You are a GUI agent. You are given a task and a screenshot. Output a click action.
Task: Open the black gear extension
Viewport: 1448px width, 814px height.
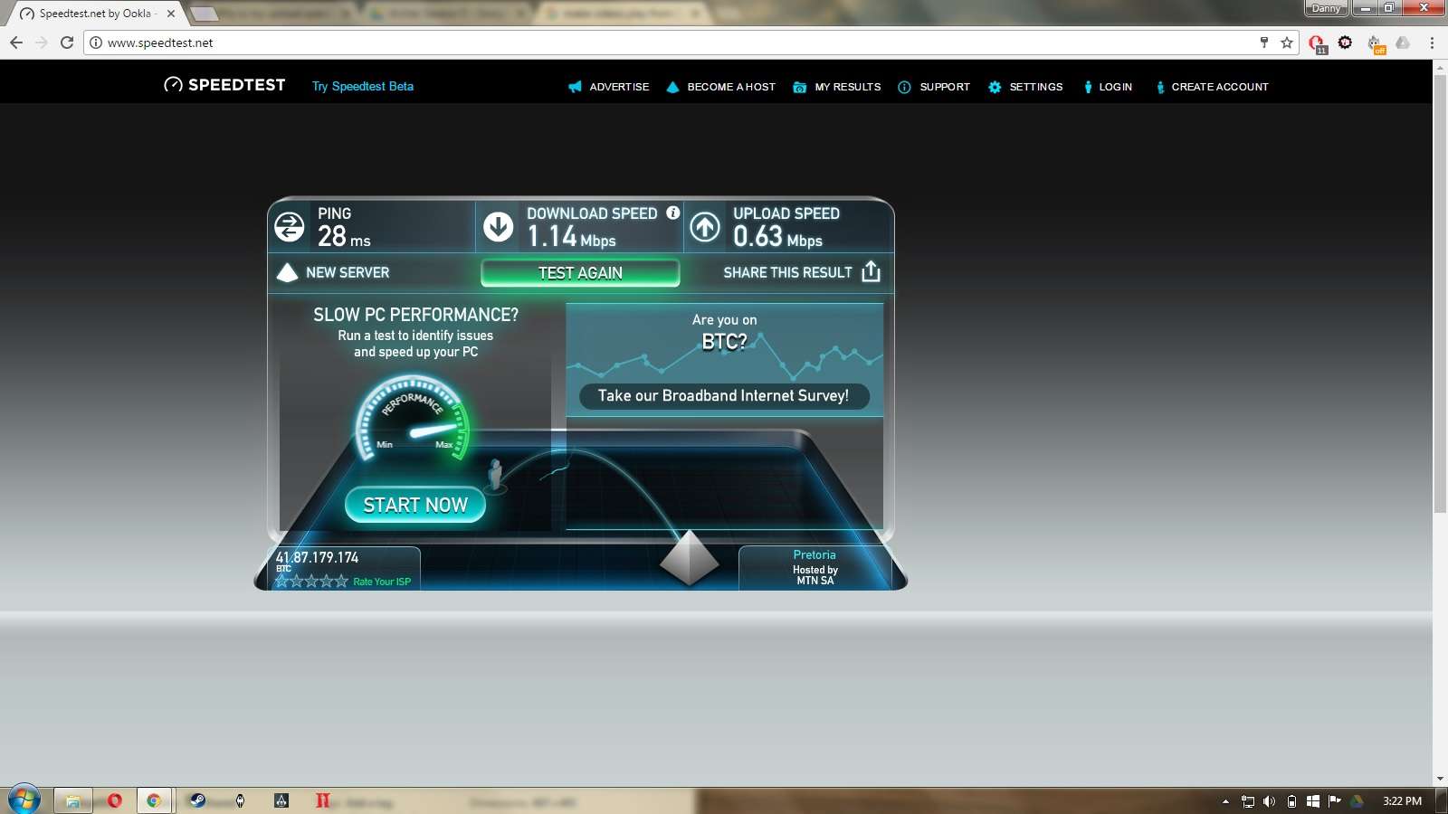tap(1346, 43)
